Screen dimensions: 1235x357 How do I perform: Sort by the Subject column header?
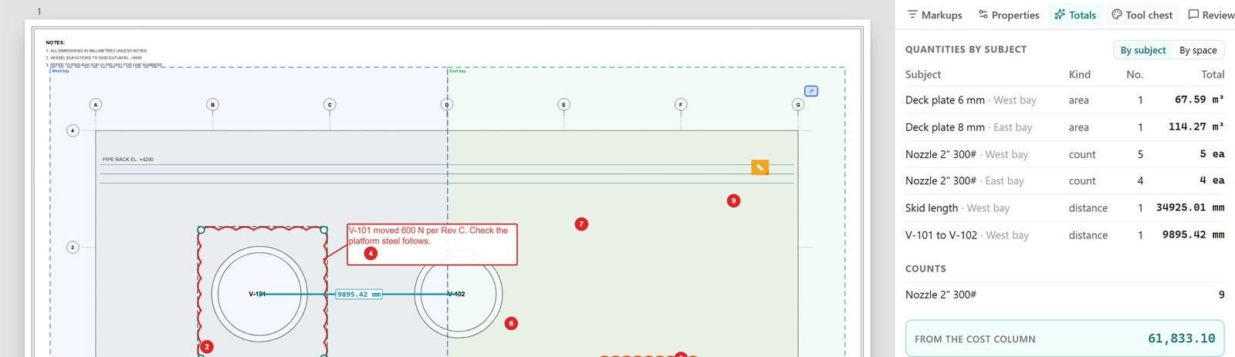click(x=923, y=75)
